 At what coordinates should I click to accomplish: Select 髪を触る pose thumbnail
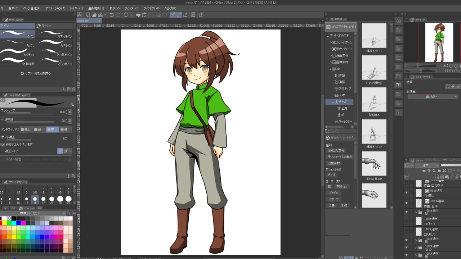374,100
